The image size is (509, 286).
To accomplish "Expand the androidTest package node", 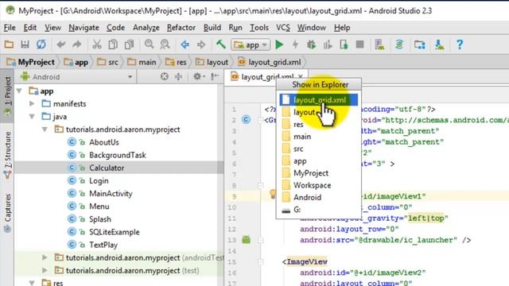I will tap(45, 257).
